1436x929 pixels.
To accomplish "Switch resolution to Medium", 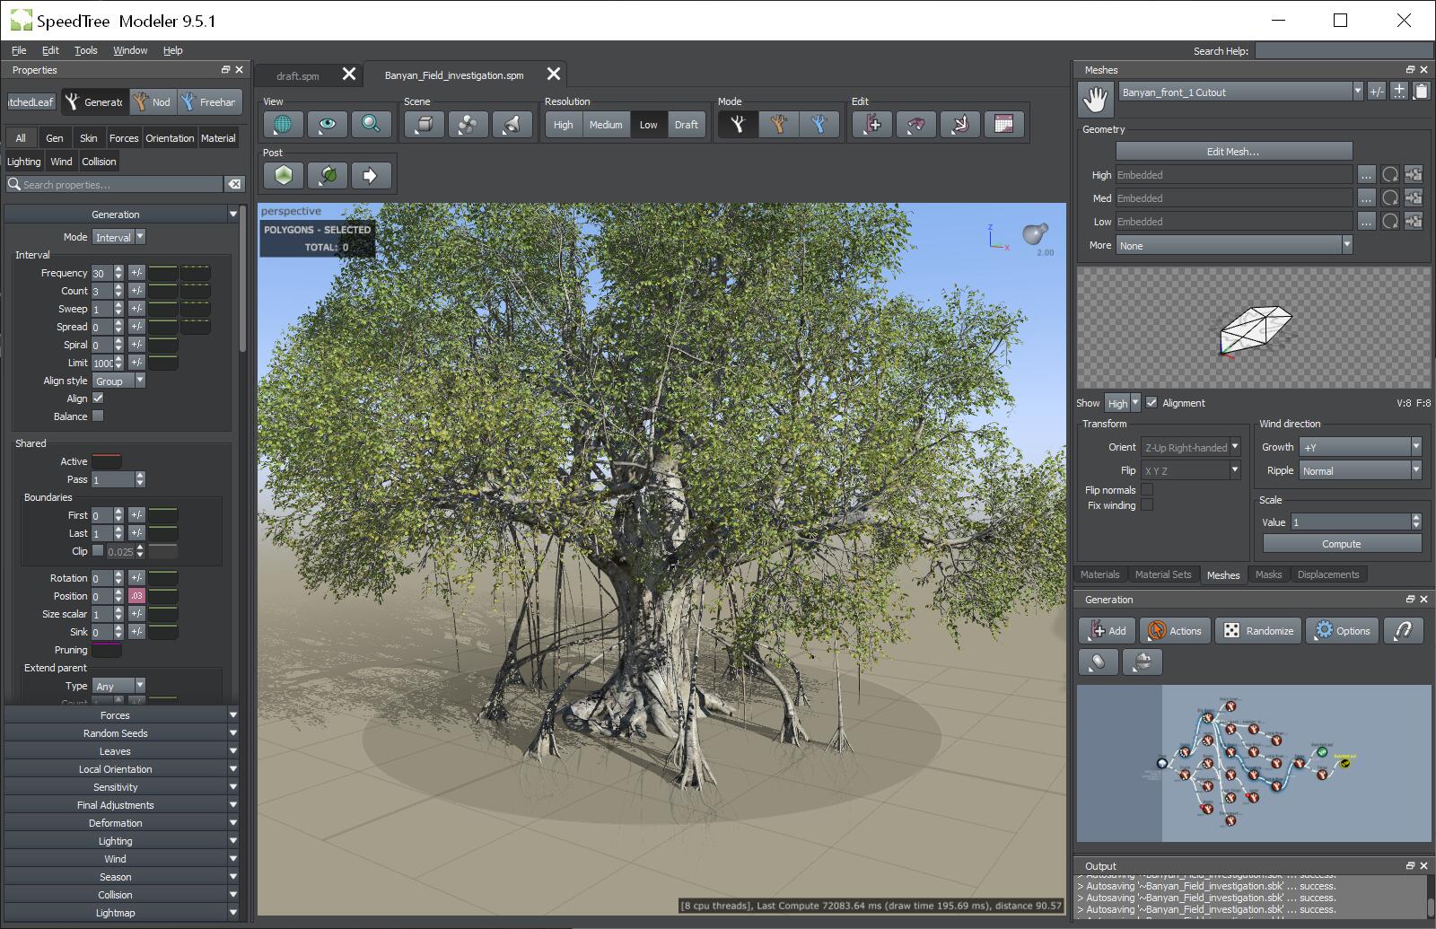I will (x=606, y=125).
